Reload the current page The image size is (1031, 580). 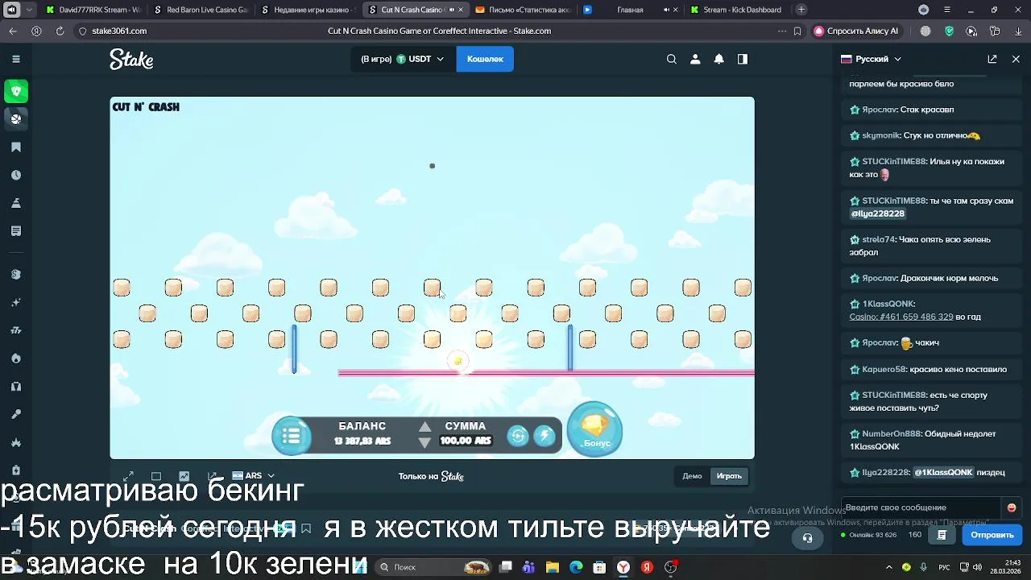pos(60,31)
